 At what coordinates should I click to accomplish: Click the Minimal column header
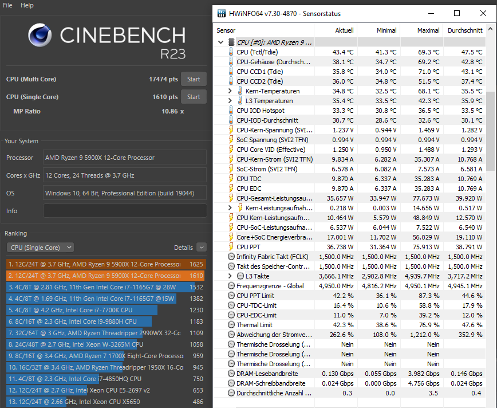(x=379, y=30)
